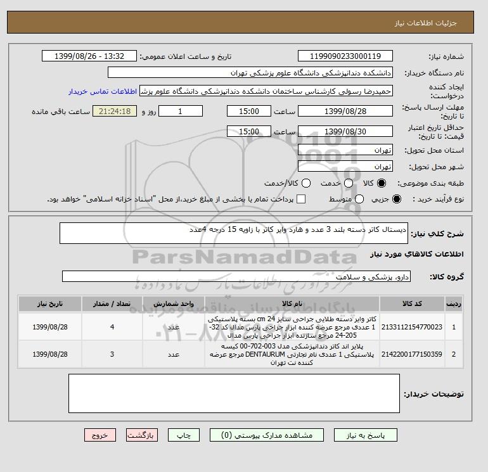488x472 pixels.
Task: Click the price validity hour 15:00 field
Action: point(249,131)
